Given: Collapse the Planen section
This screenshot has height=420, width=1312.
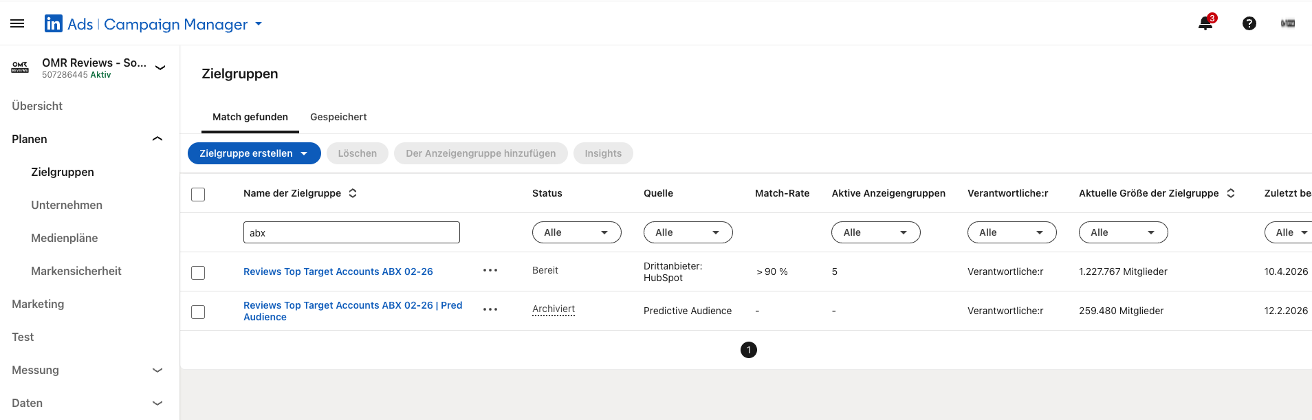Looking at the screenshot, I should click(157, 139).
